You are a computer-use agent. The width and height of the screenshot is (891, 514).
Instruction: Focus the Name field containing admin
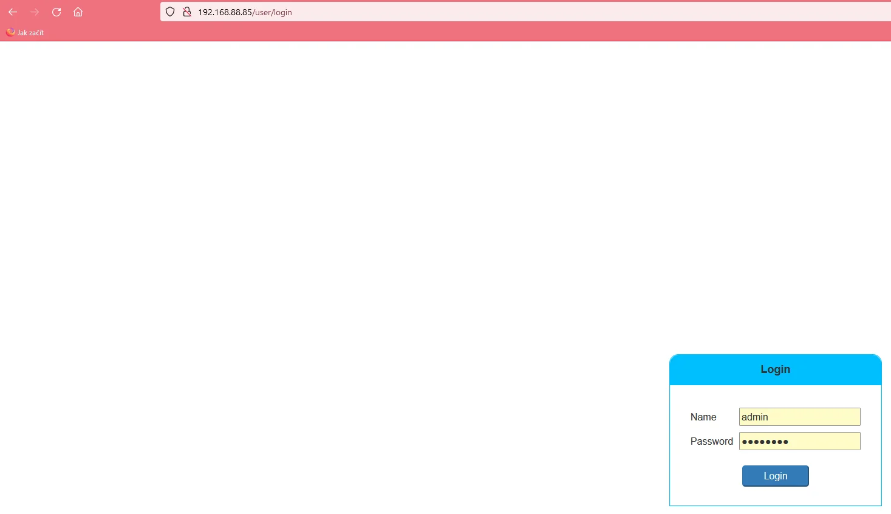click(799, 417)
